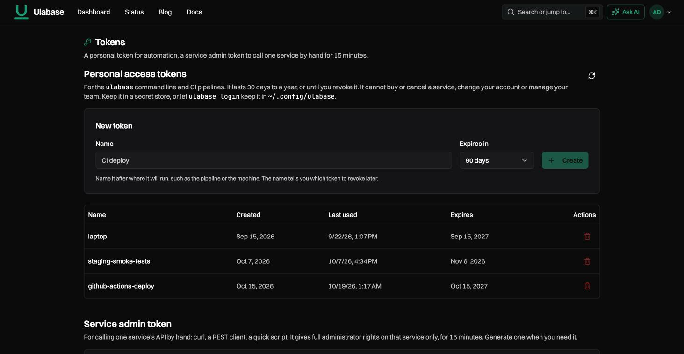The height and width of the screenshot is (354, 684).
Task: Click the Actions column header
Action: (x=584, y=215)
